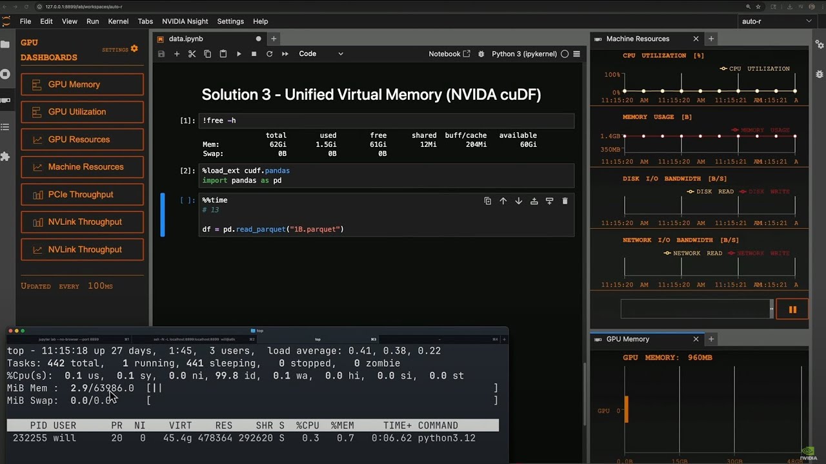Open property inspector gears in right sidebar
The height and width of the screenshot is (464, 826).
point(820,44)
